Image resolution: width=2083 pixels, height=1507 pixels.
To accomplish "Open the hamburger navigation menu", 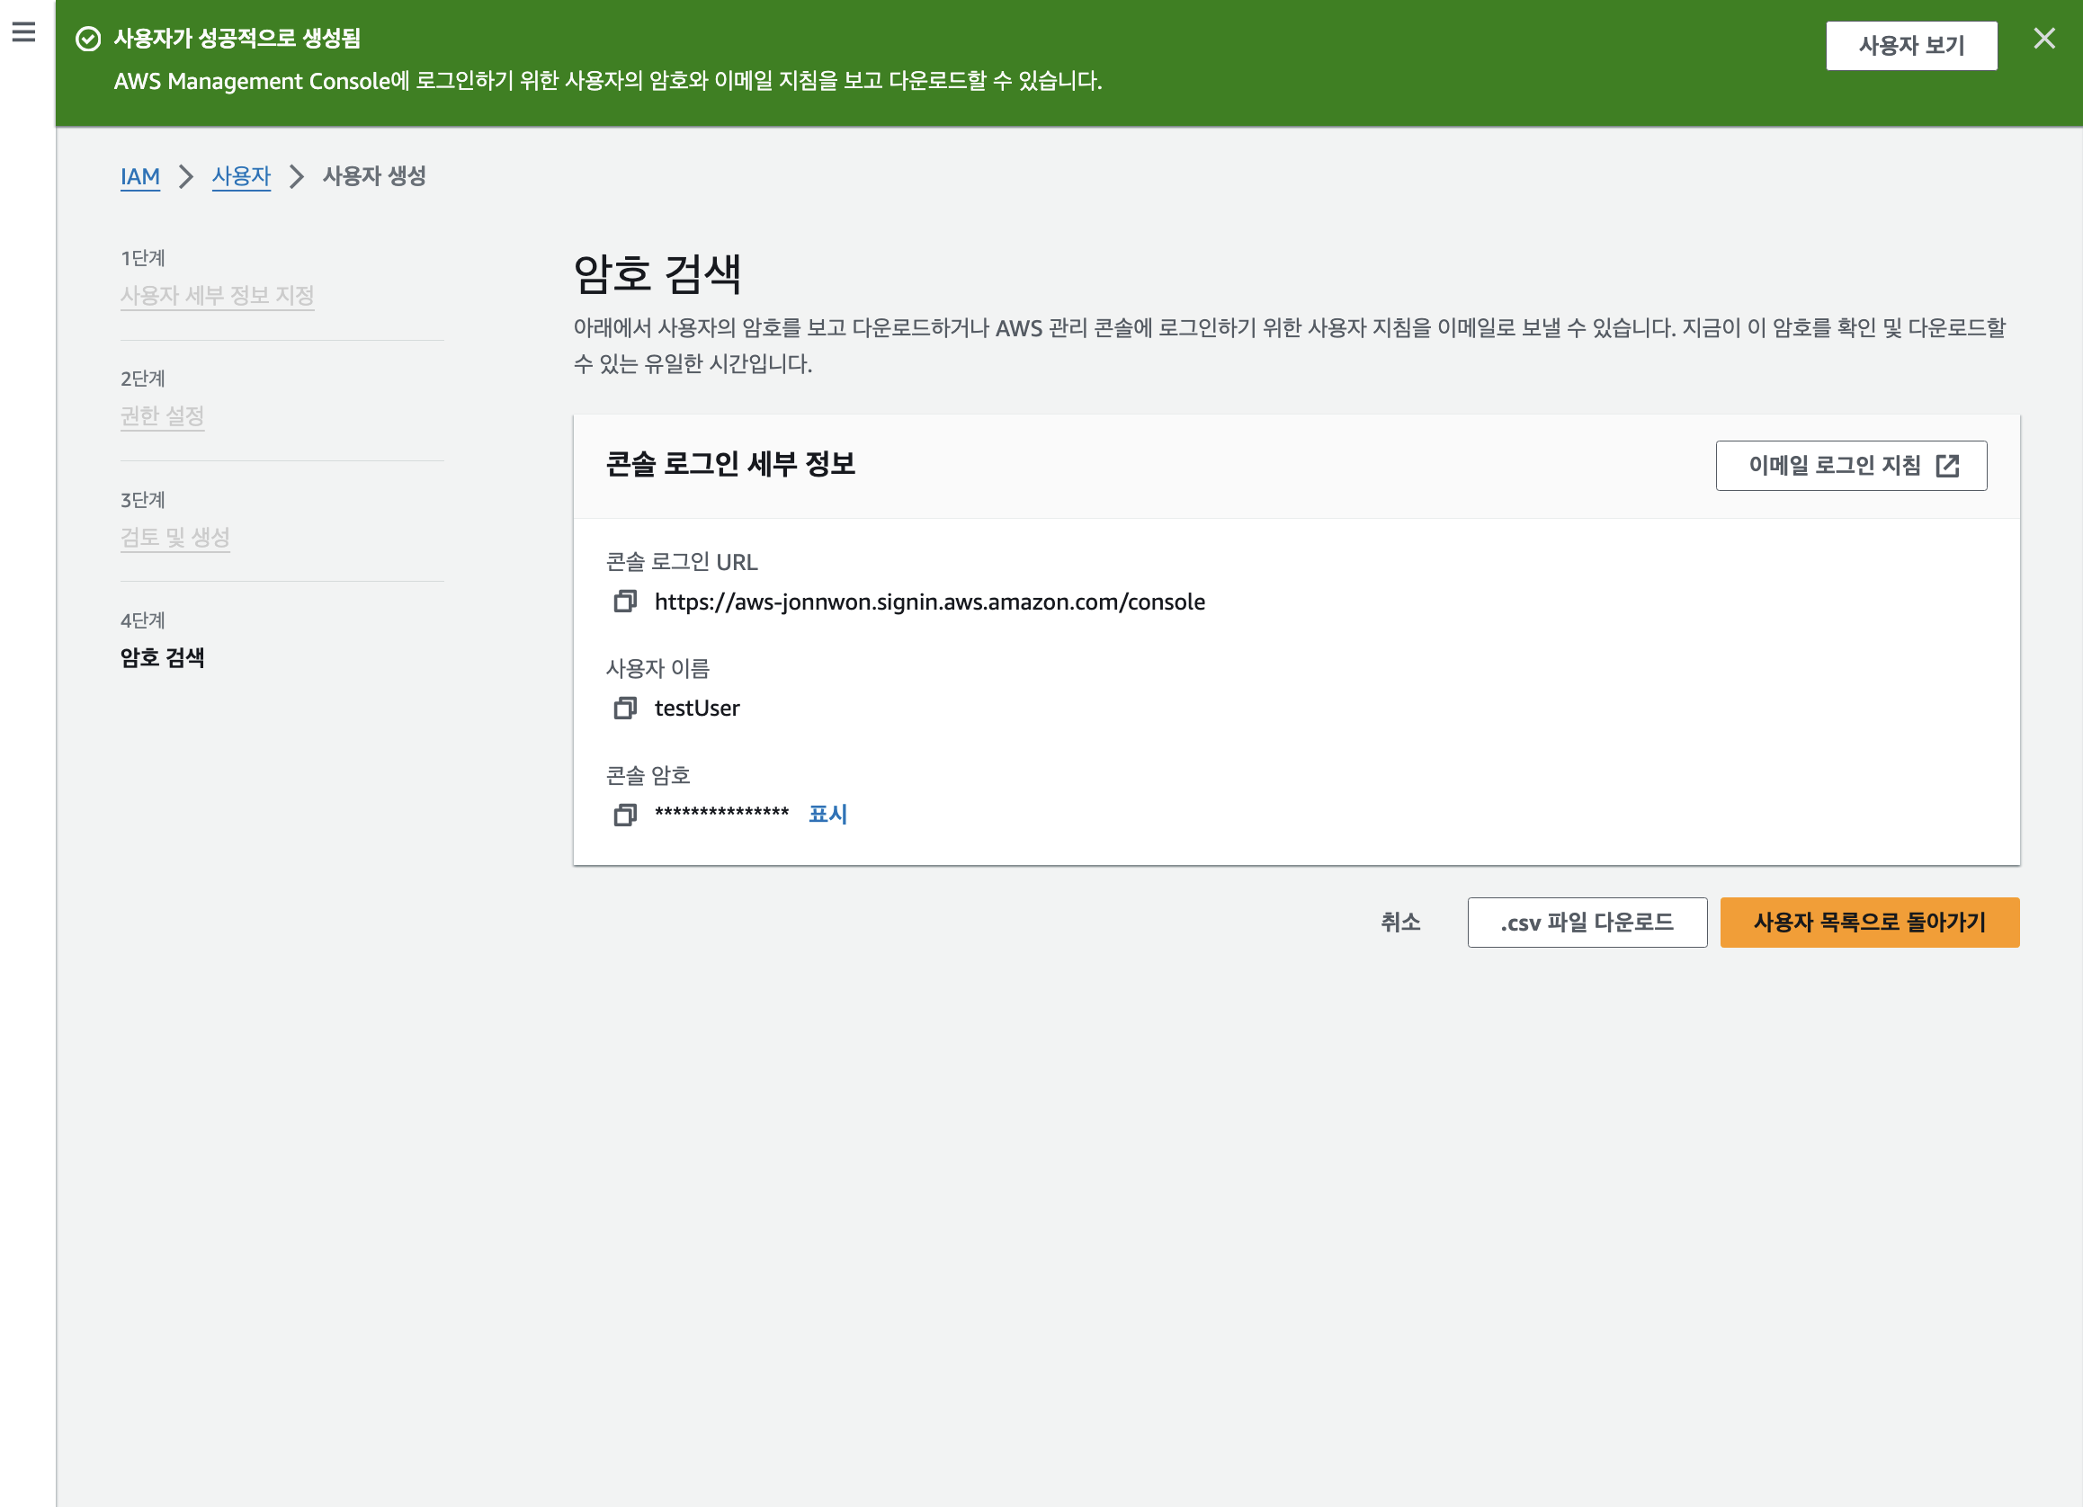I will pyautogui.click(x=24, y=32).
